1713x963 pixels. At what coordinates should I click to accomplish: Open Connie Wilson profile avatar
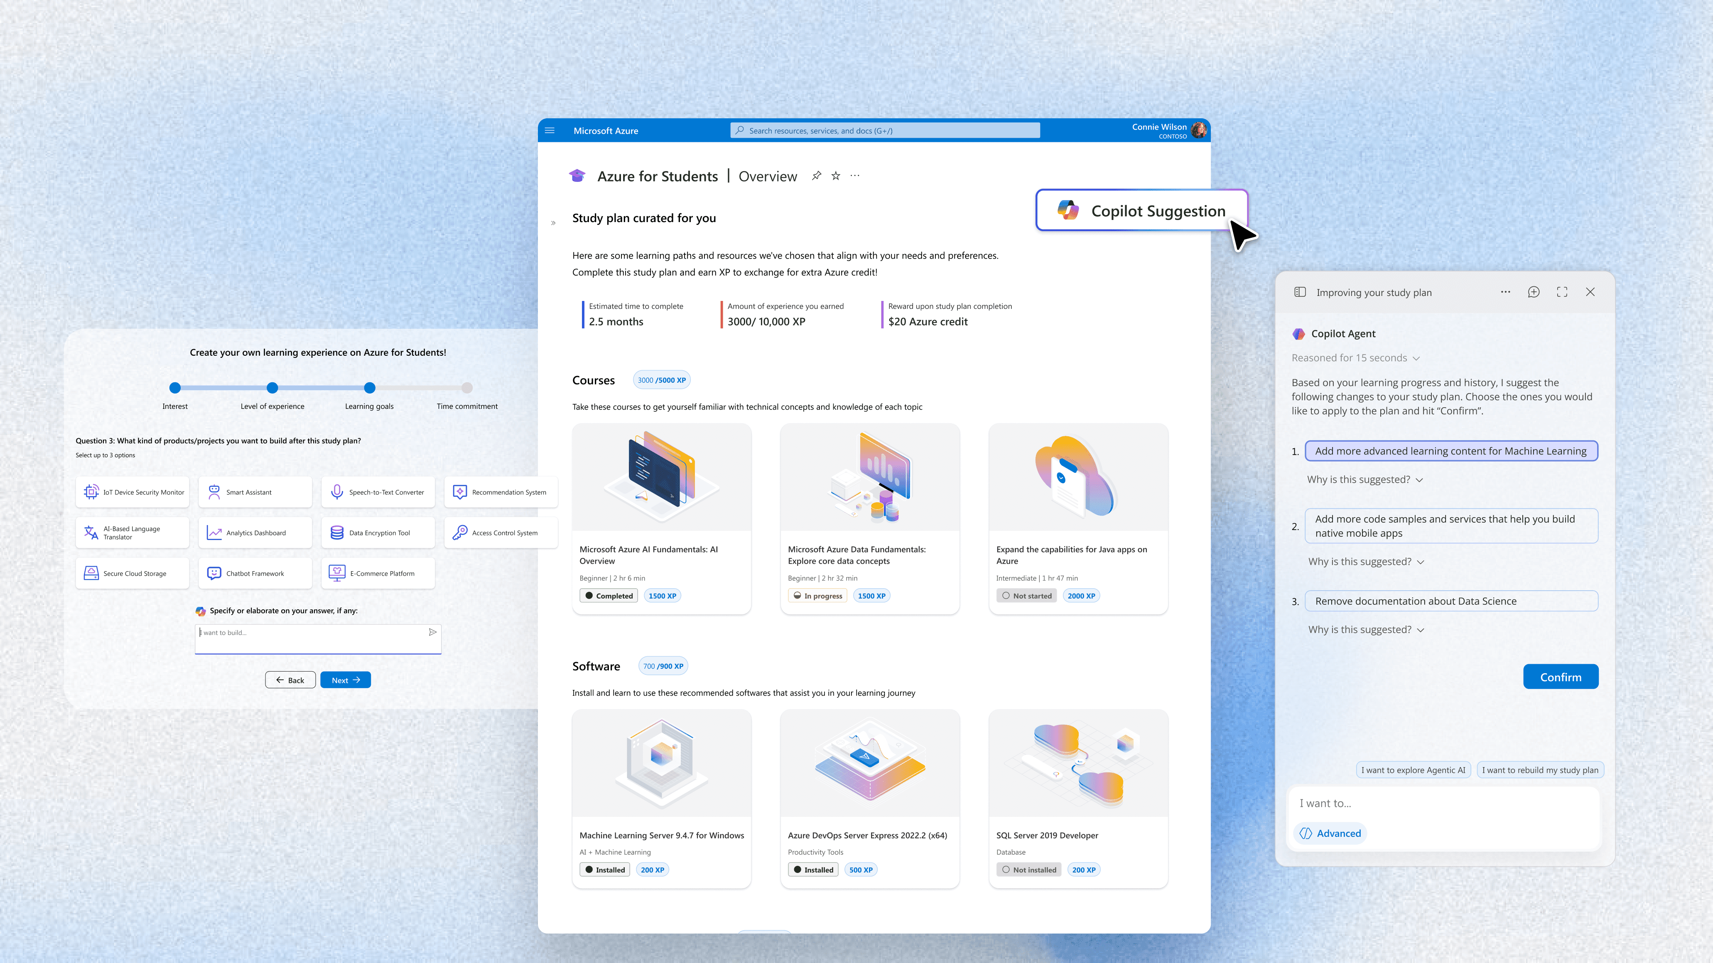pyautogui.click(x=1199, y=130)
